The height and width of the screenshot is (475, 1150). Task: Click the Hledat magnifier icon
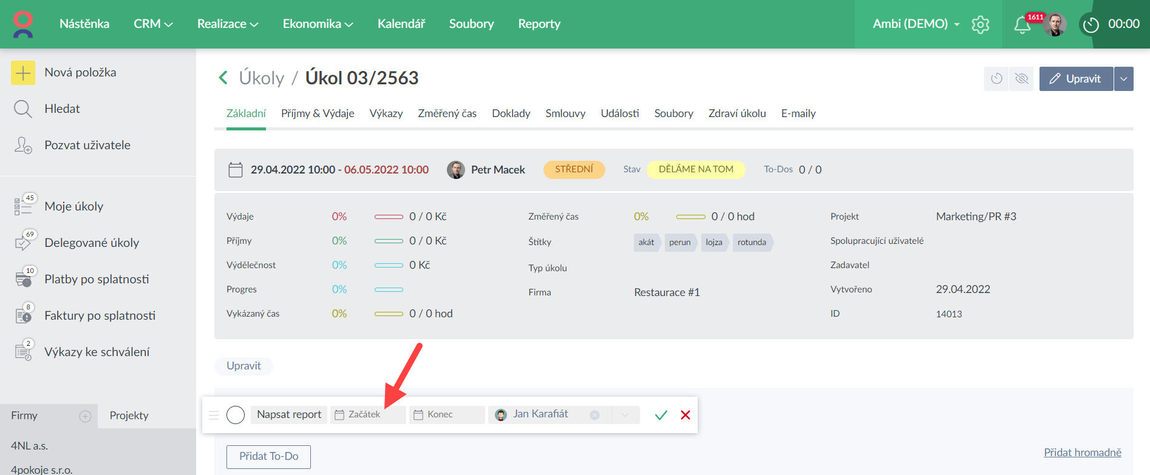[x=23, y=109]
